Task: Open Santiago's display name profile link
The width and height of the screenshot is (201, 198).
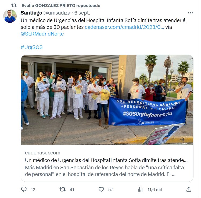Action: click(31, 13)
